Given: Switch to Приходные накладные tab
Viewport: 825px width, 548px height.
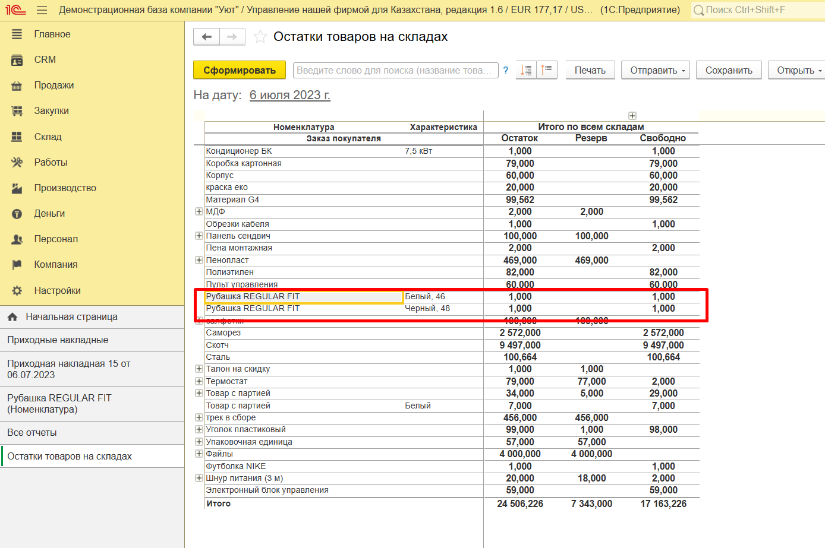Looking at the screenshot, I should click(58, 340).
